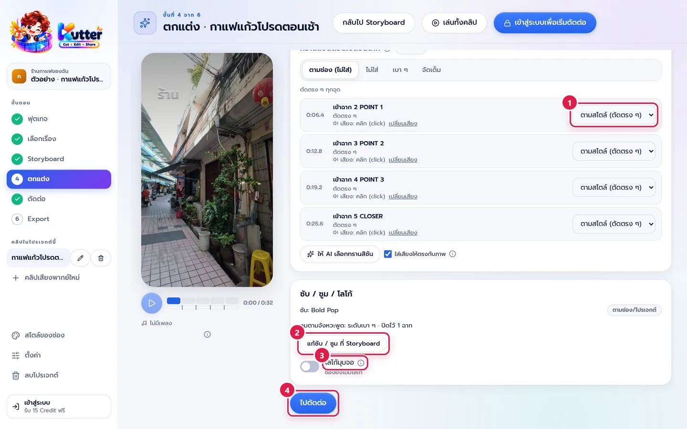
Task: Click แก้ซับ / ซูม ที่ Storyboard button
Action: tap(343, 344)
